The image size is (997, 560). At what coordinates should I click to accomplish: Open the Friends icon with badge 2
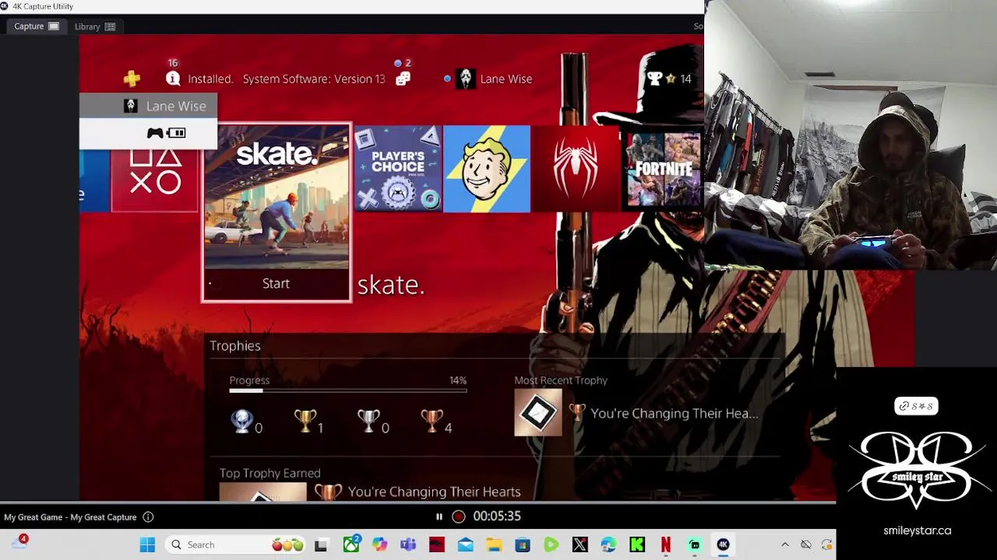coord(403,79)
